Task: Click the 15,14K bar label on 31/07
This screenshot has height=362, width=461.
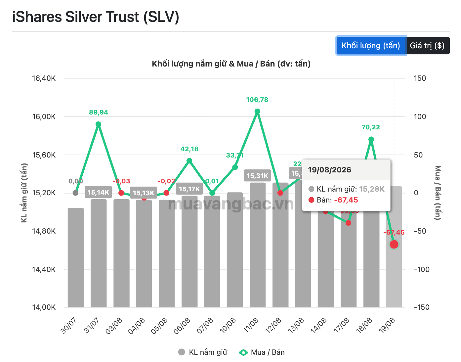Action: point(98,192)
